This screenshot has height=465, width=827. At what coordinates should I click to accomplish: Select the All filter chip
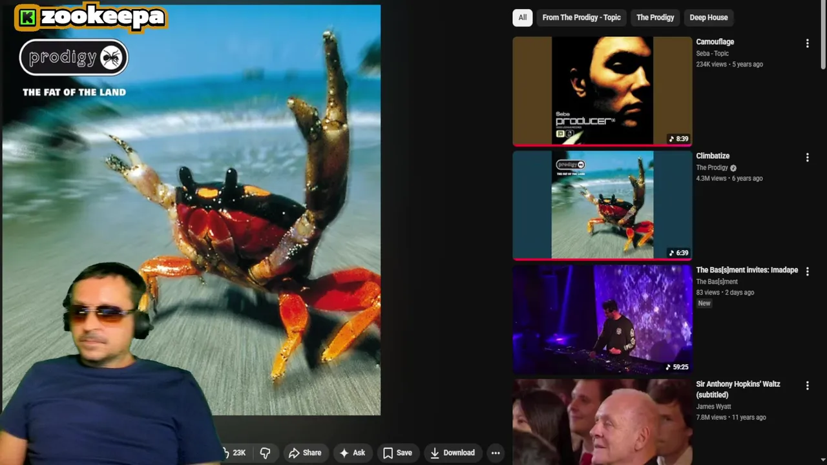coord(523,17)
